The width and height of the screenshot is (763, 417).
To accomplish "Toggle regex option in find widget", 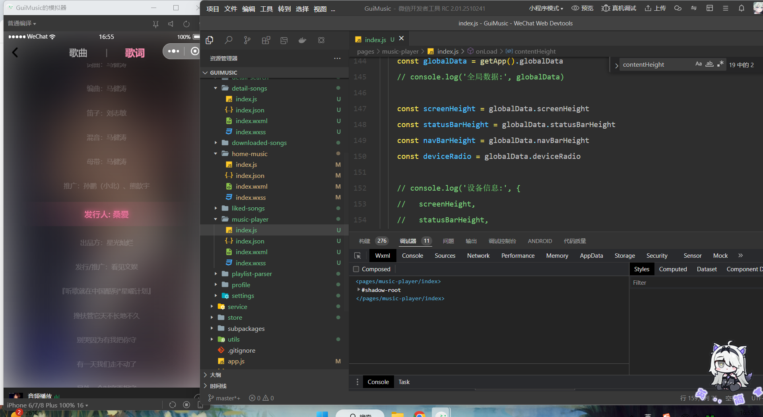I will tap(720, 64).
